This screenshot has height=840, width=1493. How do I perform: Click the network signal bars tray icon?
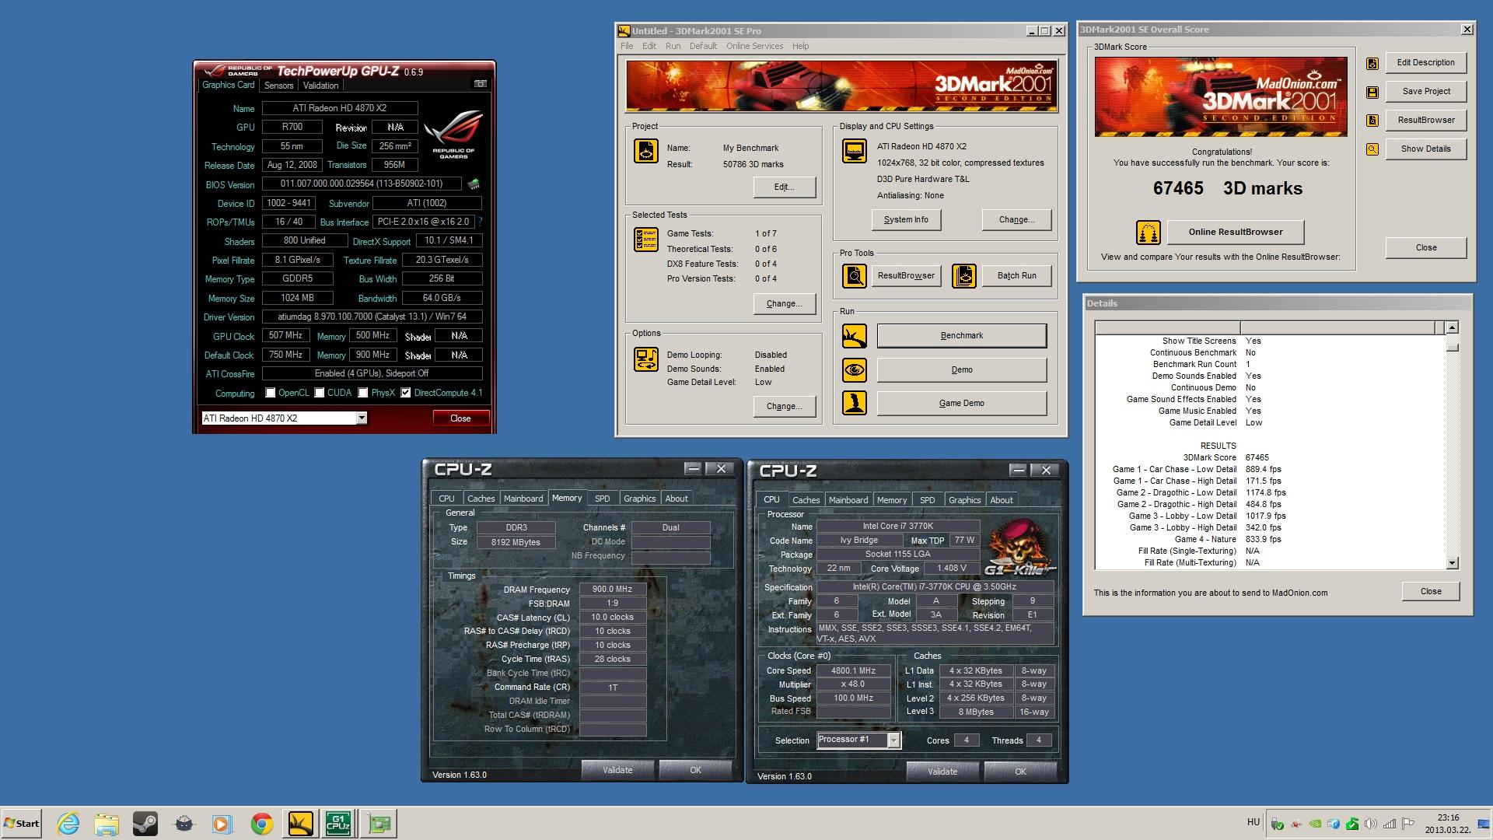click(1390, 824)
